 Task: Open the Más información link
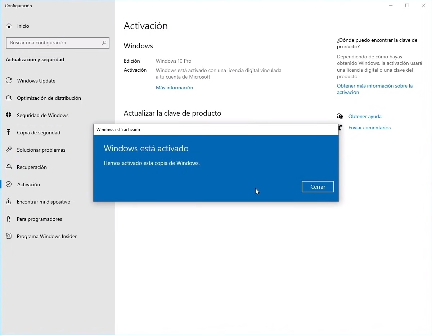click(175, 88)
